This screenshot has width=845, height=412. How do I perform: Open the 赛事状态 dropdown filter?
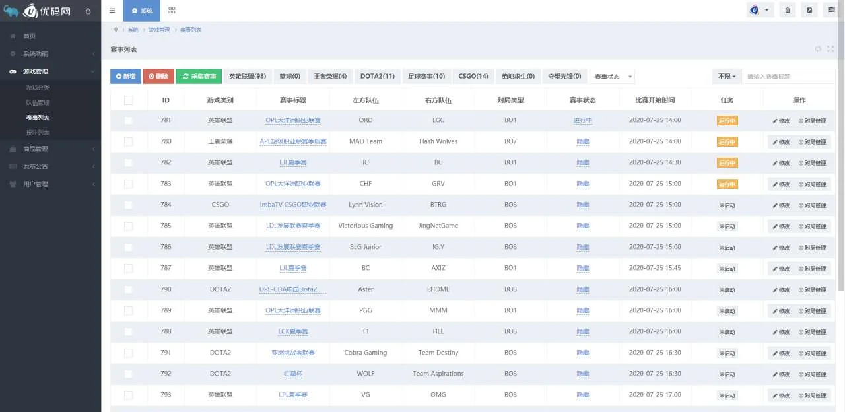(612, 77)
